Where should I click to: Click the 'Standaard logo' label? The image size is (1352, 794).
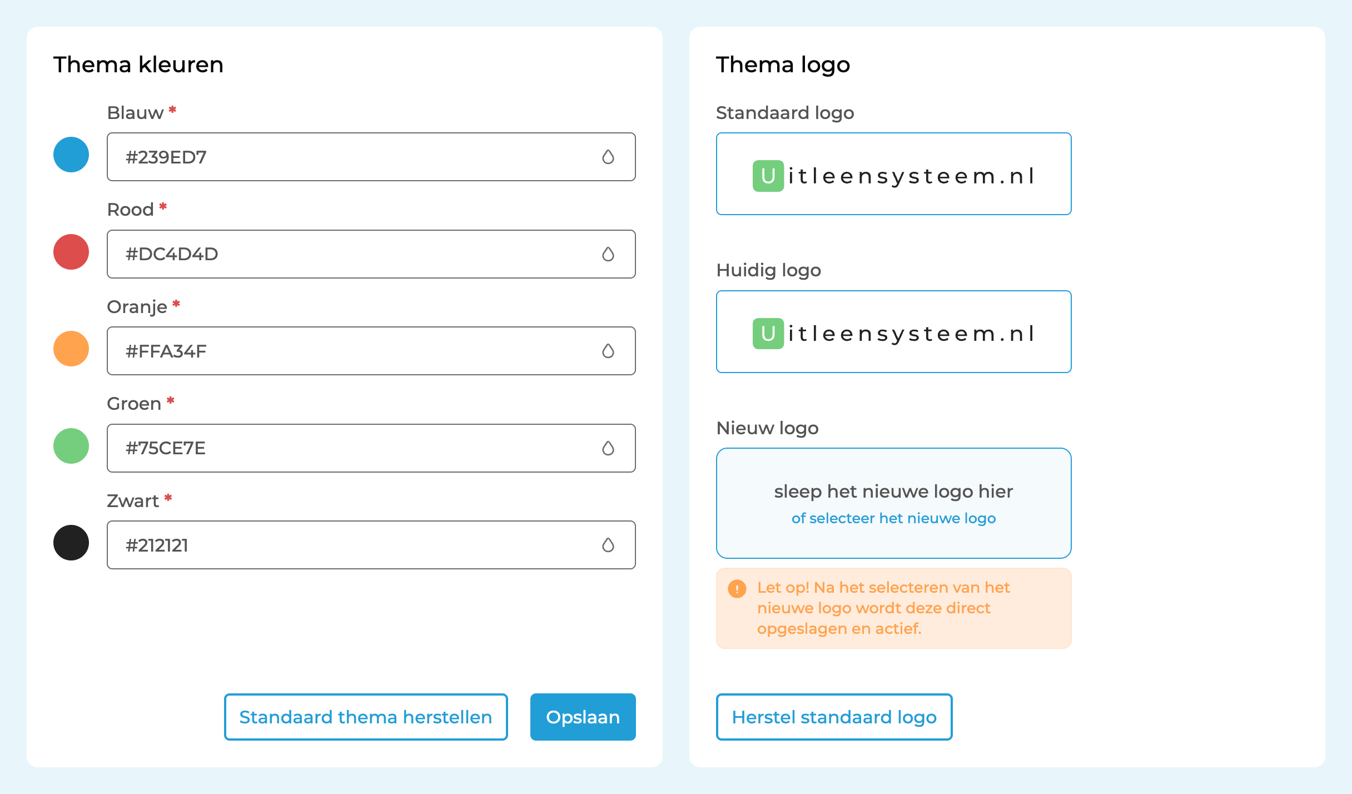coord(785,113)
